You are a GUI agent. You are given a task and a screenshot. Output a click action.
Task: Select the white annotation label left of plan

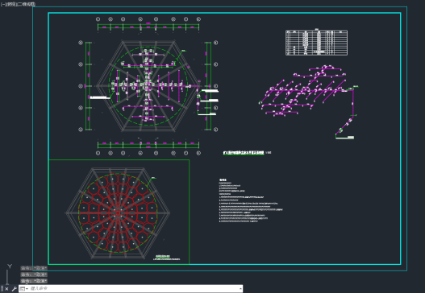coord(100,97)
